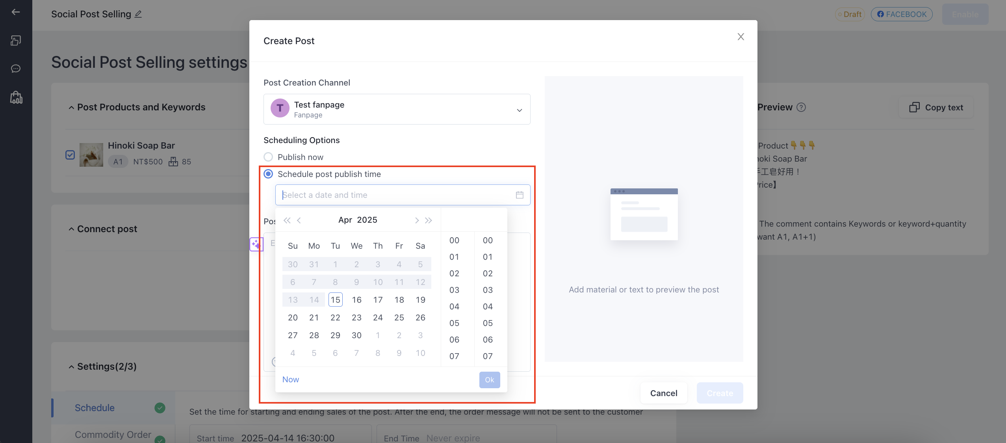
Task: Select April 18 in the calendar
Action: tap(399, 300)
